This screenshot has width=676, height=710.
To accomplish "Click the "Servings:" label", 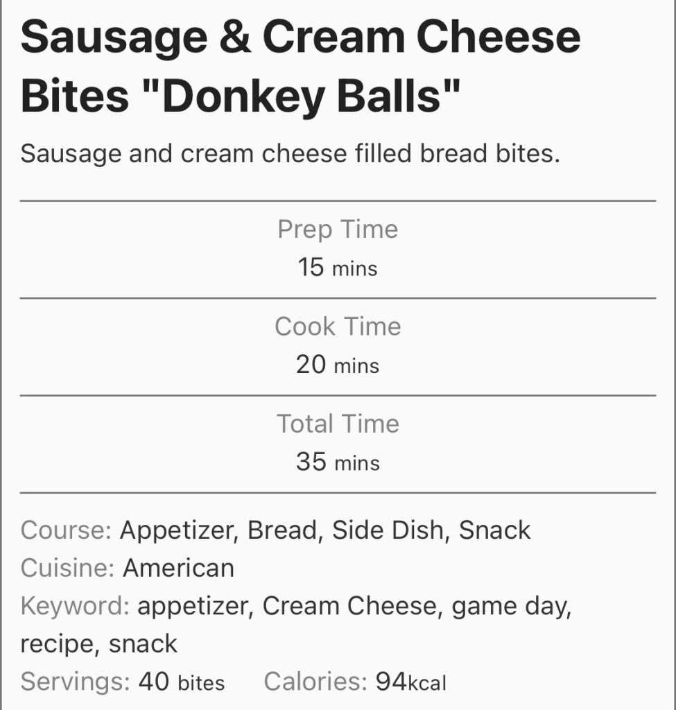I will [75, 682].
